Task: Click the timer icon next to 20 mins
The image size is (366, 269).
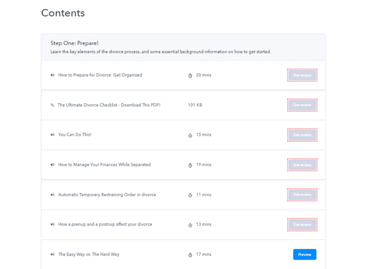Action: coord(190,76)
